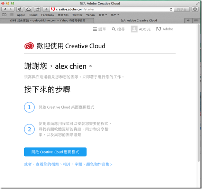This screenshot has width=202, height=189.
Task: Enter full screen with the arrows icon
Action: 198,3
